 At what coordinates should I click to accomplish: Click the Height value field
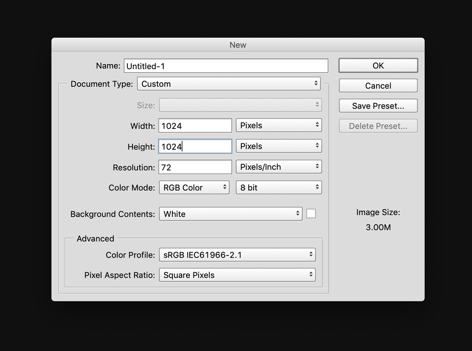195,147
